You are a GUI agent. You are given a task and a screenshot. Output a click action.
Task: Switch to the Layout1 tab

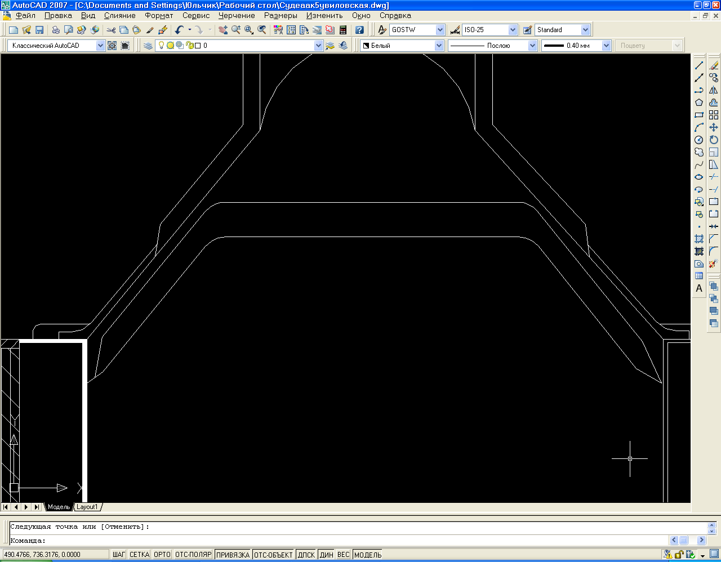coord(87,507)
